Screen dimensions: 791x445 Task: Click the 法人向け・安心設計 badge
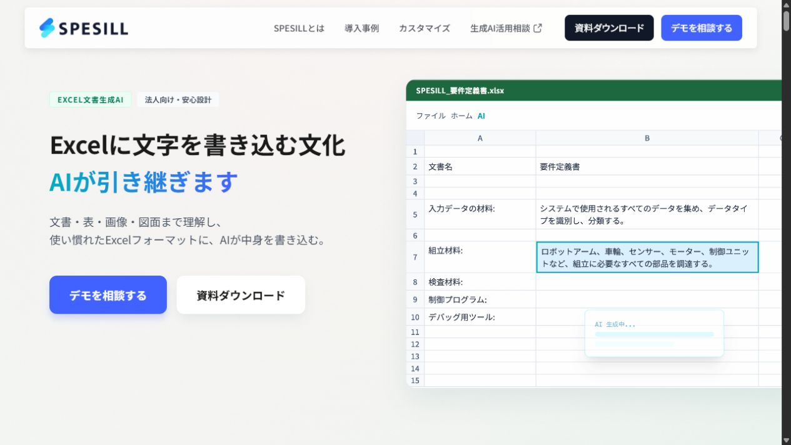(178, 99)
